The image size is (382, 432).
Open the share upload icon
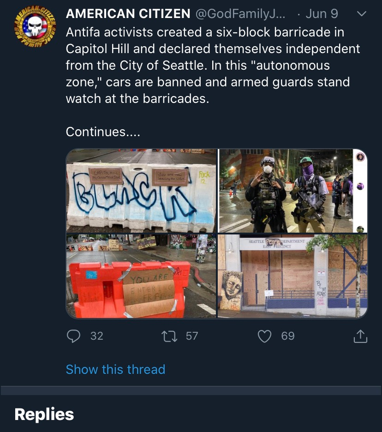[x=360, y=336]
